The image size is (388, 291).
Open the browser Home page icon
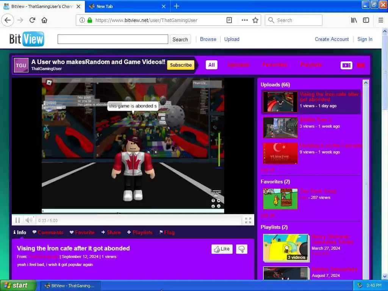pyautogui.click(x=44, y=20)
